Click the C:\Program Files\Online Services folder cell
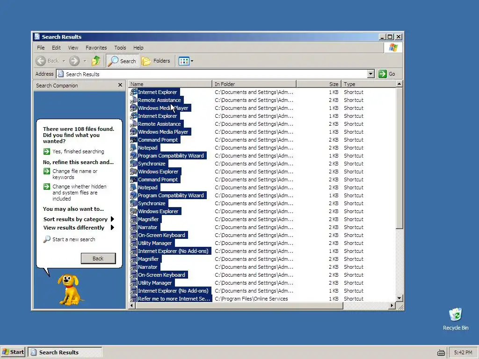 (x=251, y=299)
